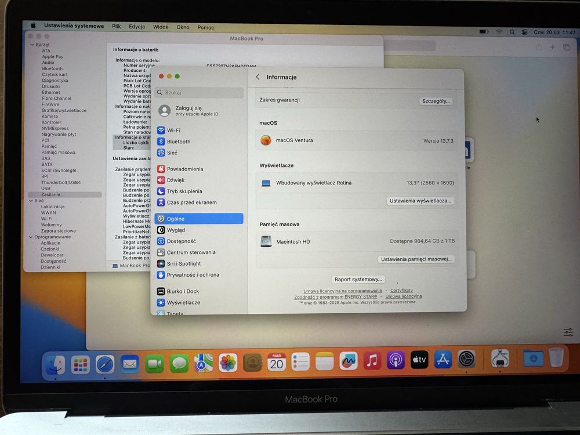Open Raport systemowy...
Screen dimensions: 580x435
click(x=358, y=280)
